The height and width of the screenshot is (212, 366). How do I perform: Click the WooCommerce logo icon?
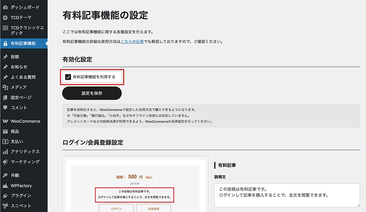point(5,121)
